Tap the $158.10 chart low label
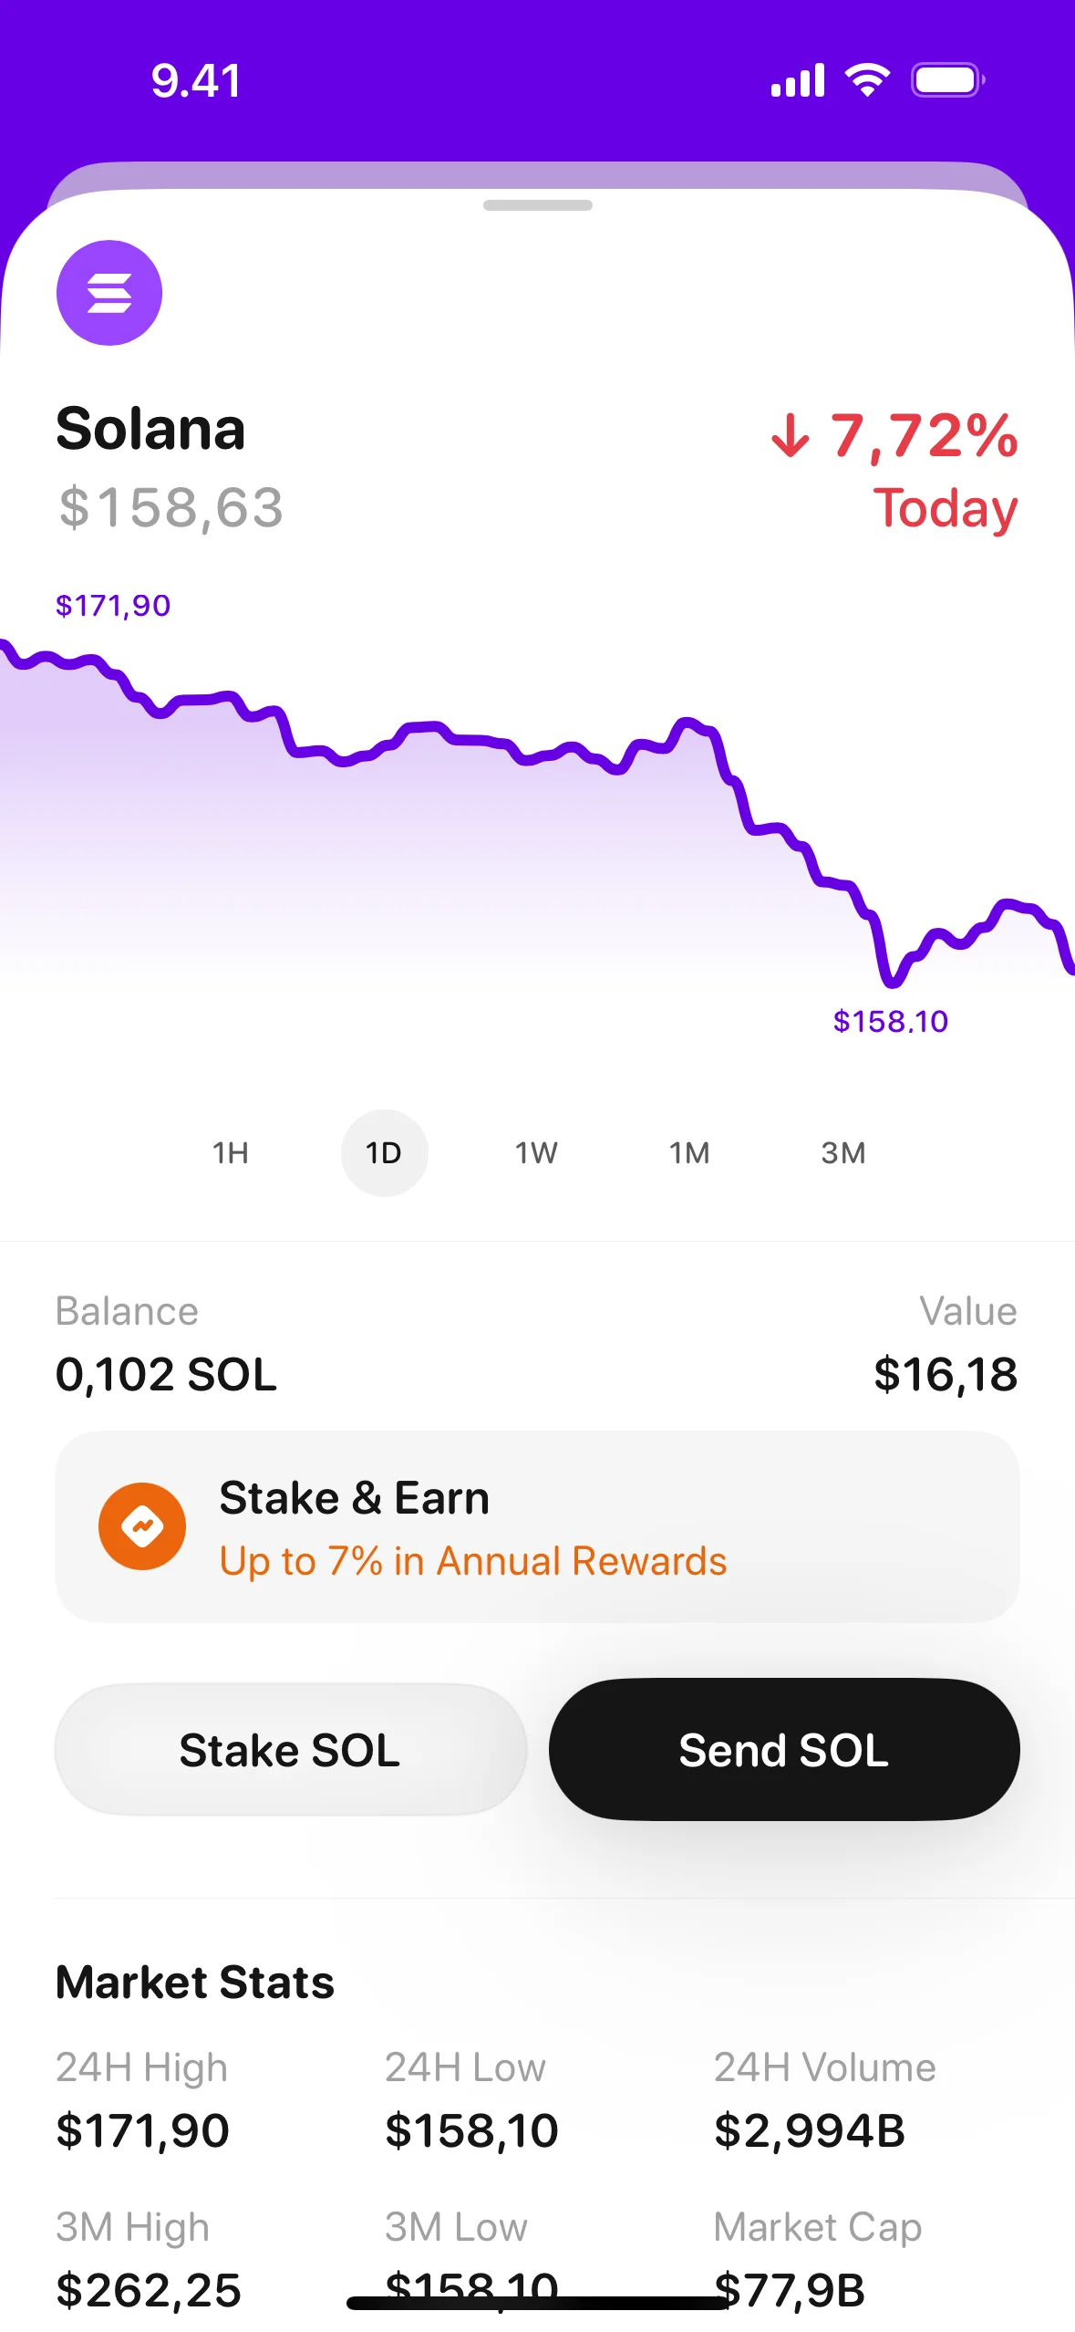1075x2332 pixels. tap(891, 1021)
